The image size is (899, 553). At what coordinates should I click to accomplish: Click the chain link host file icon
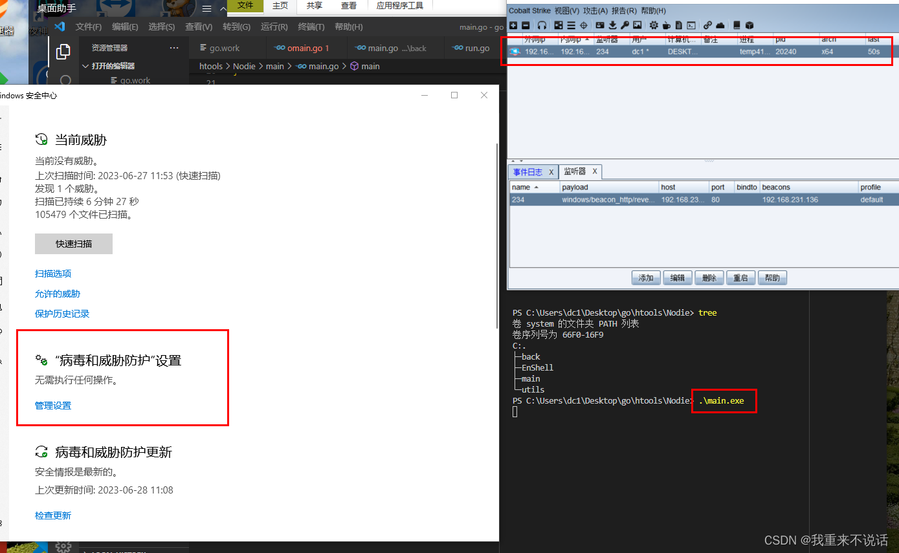[707, 25]
